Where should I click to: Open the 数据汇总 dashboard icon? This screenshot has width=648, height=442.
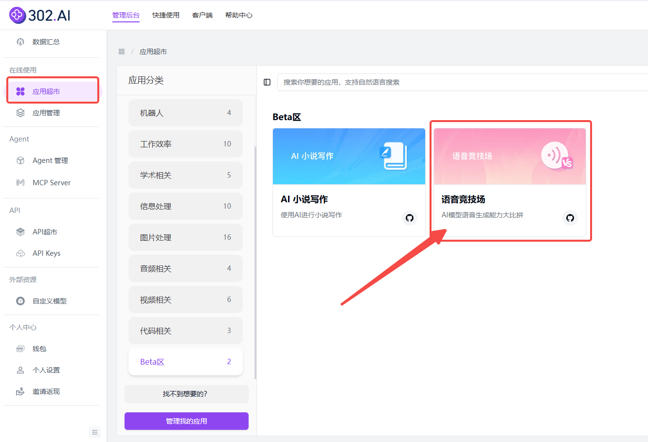click(x=20, y=42)
